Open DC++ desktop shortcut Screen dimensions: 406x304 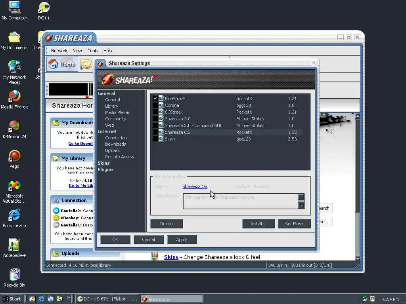coord(44,11)
